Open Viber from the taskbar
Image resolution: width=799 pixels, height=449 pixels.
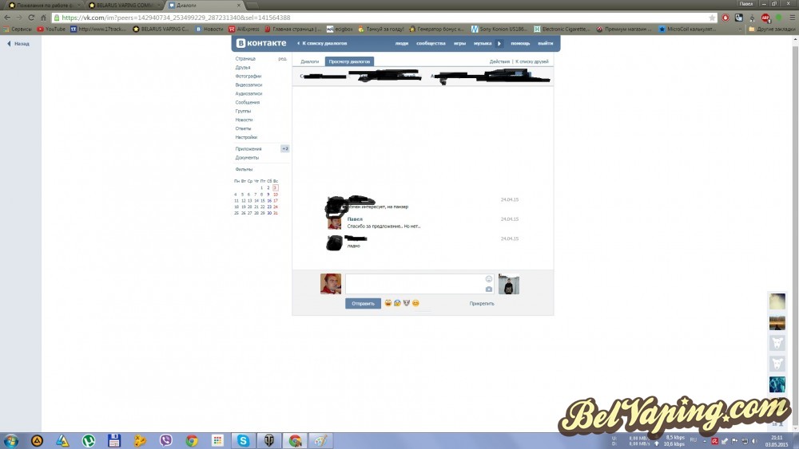pos(165,440)
